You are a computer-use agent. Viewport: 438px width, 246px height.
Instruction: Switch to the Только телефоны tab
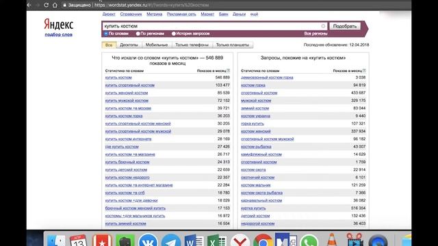tap(192, 45)
